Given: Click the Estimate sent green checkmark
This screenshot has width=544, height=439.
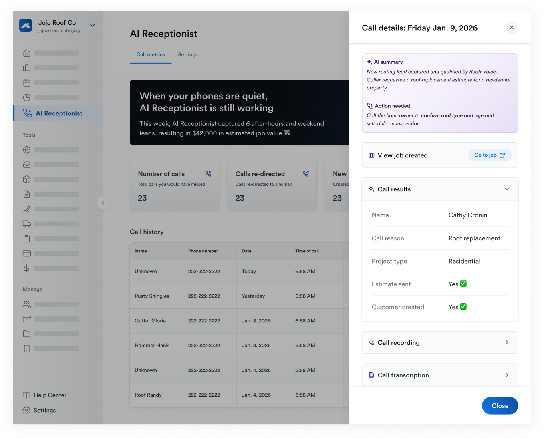Looking at the screenshot, I should (463, 284).
